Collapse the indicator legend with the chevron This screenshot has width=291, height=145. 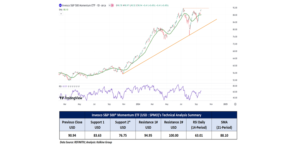pos(61,14)
